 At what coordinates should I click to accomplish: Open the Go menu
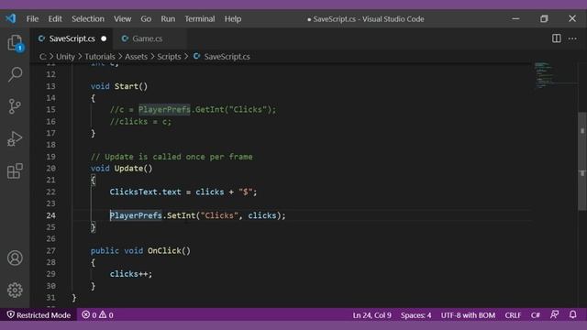tap(146, 18)
